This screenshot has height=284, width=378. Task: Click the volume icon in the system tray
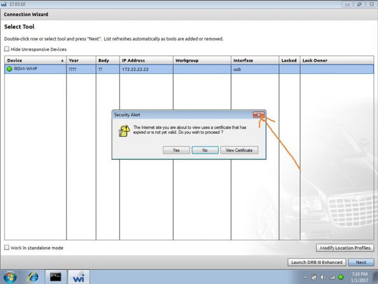coord(323,277)
